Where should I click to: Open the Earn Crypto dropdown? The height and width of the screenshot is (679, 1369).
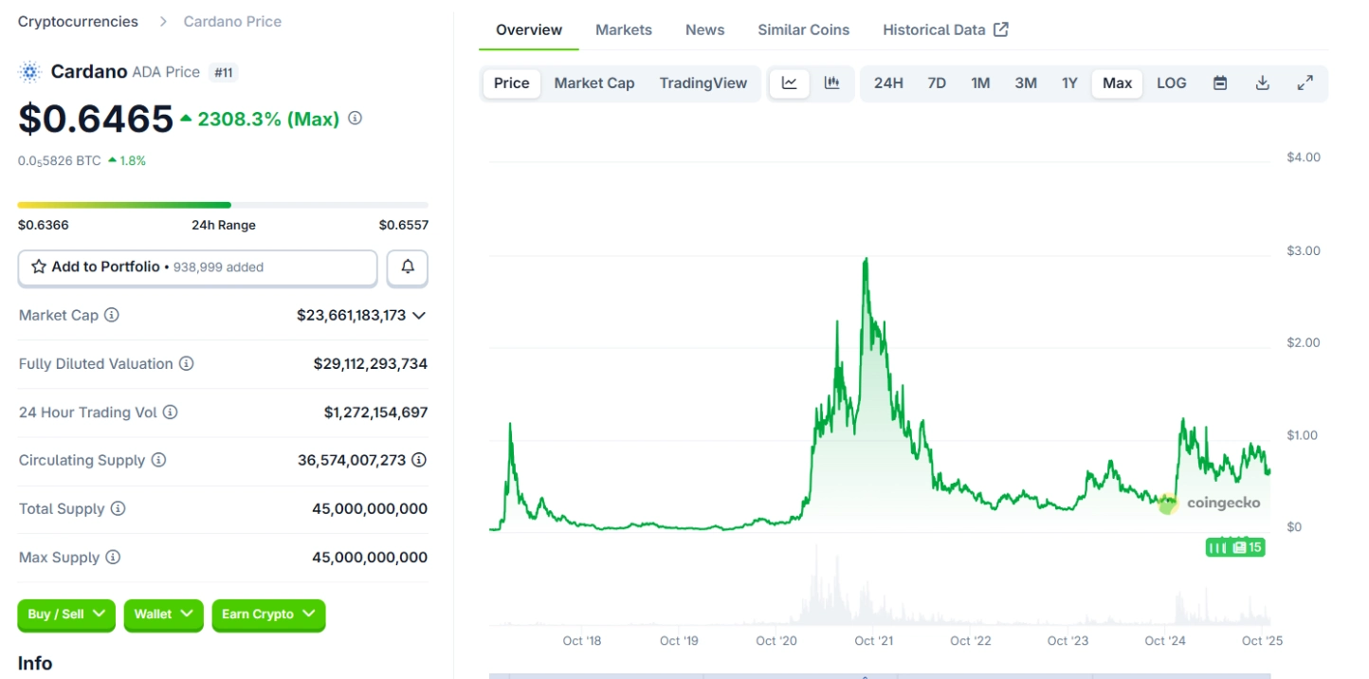(268, 615)
